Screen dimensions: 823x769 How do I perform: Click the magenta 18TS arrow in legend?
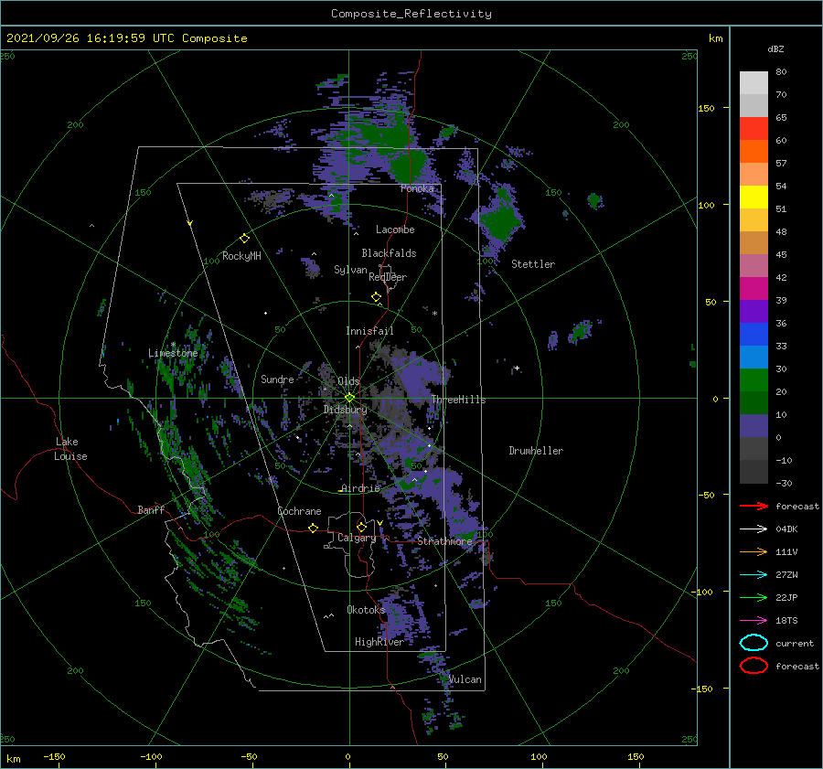tap(754, 621)
